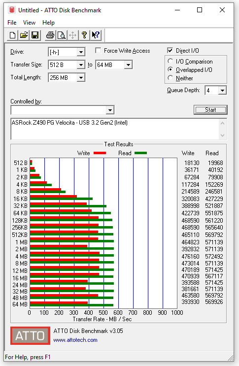Click the ATTO Disk Benchmark v3.05 text
The height and width of the screenshot is (366, 239).
click(x=88, y=331)
